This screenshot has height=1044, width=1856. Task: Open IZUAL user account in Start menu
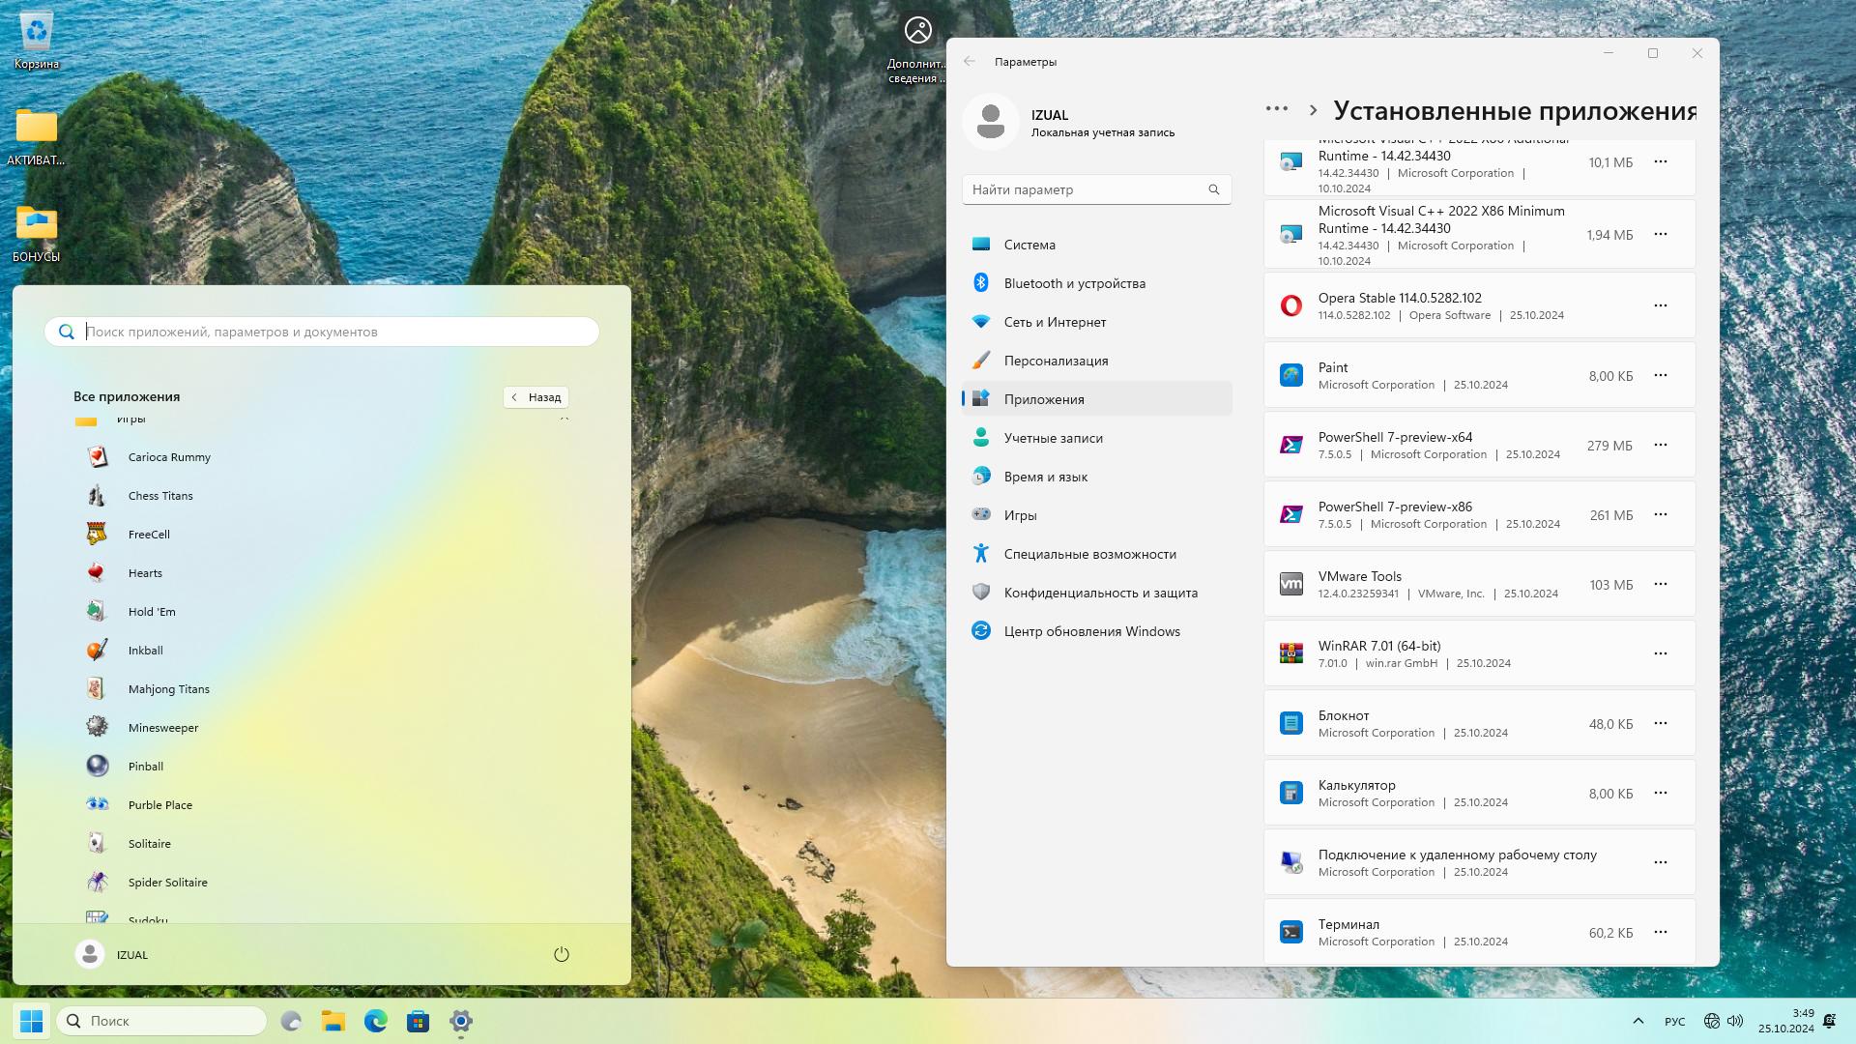111,955
